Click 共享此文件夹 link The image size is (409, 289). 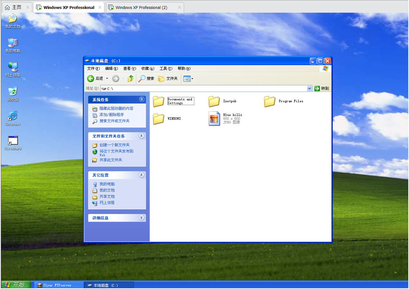[x=110, y=160]
